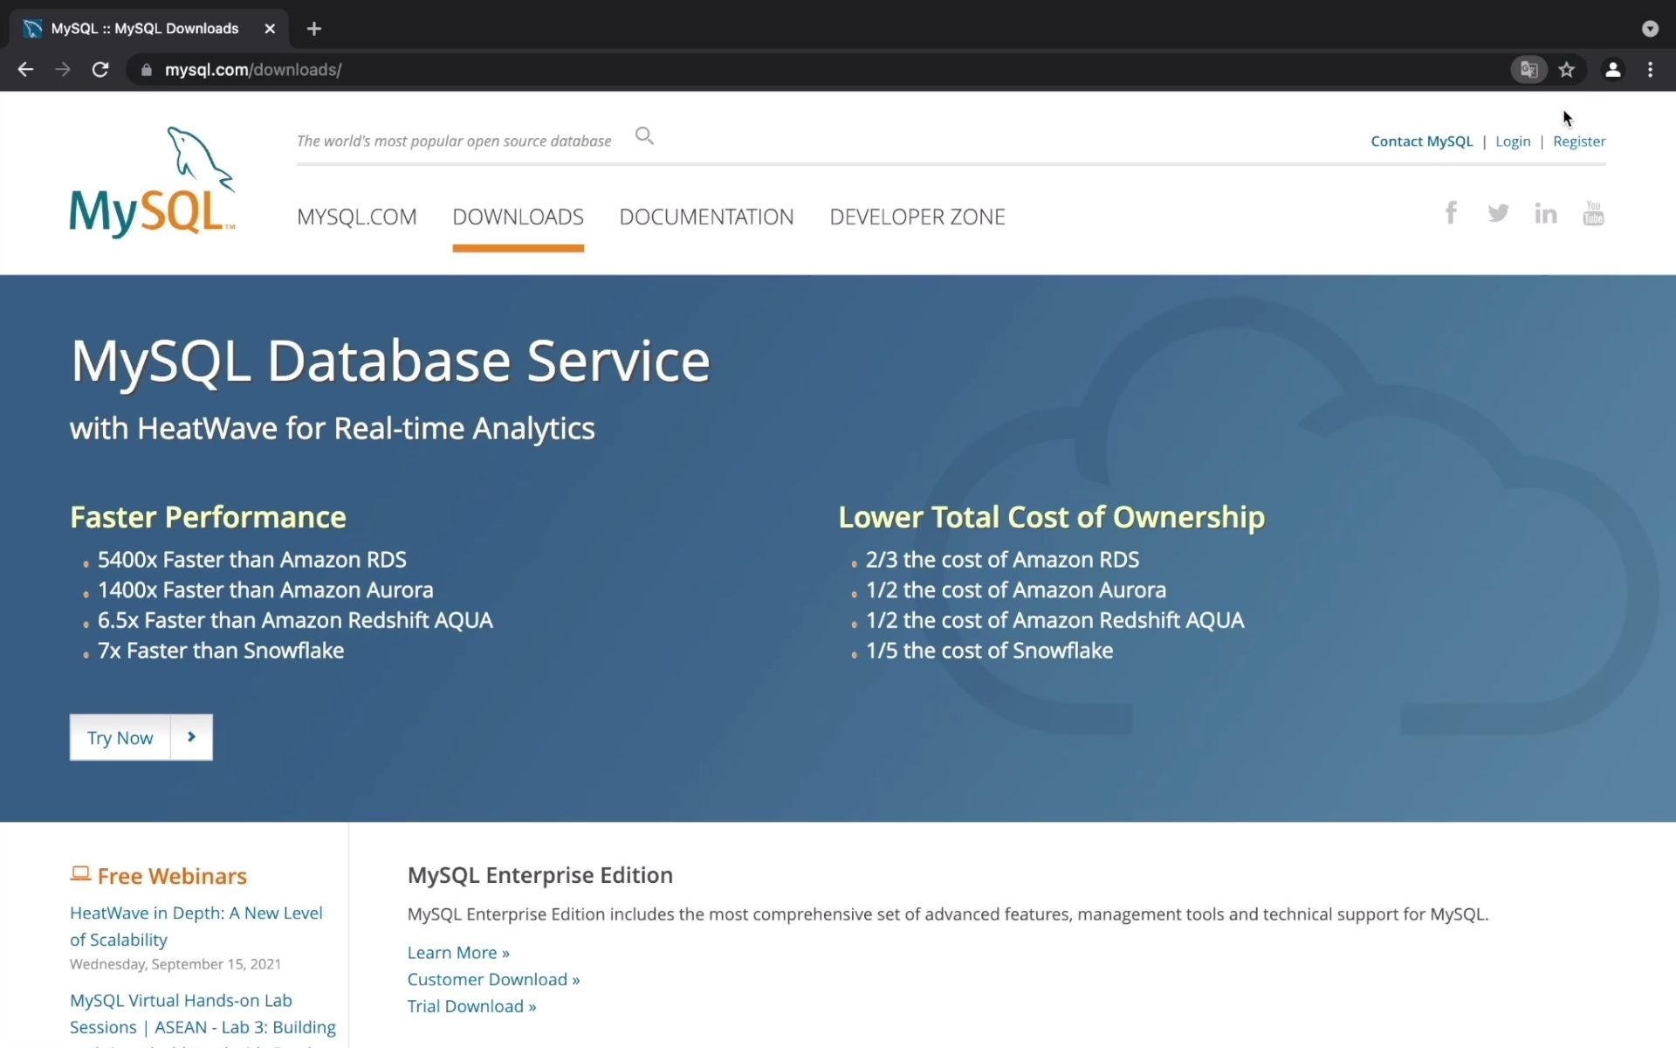The height and width of the screenshot is (1048, 1676).
Task: Click the Try Now arrow chevron
Action: point(191,737)
